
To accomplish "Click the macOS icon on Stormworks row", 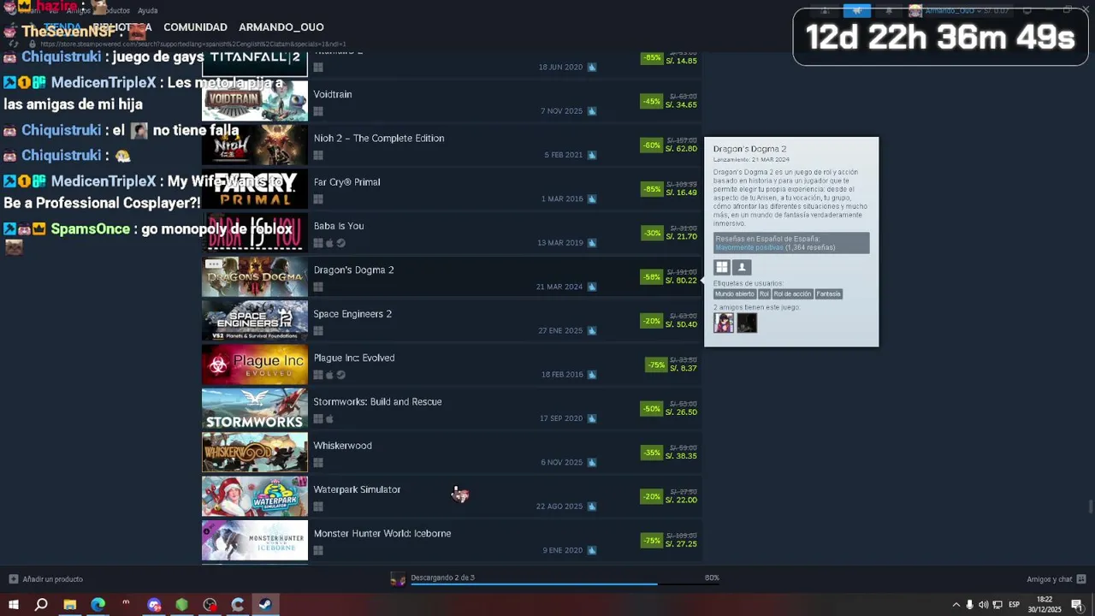I will [329, 419].
